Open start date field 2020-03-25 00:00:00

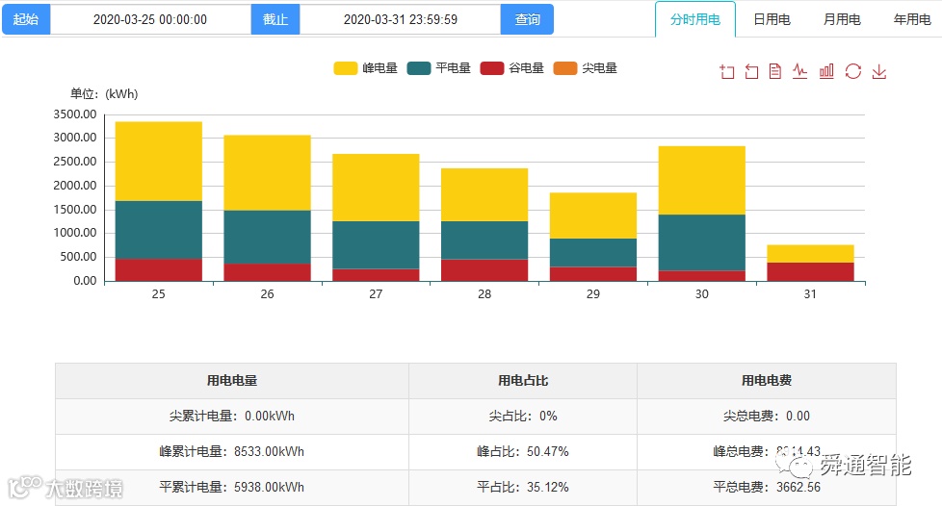click(x=151, y=19)
